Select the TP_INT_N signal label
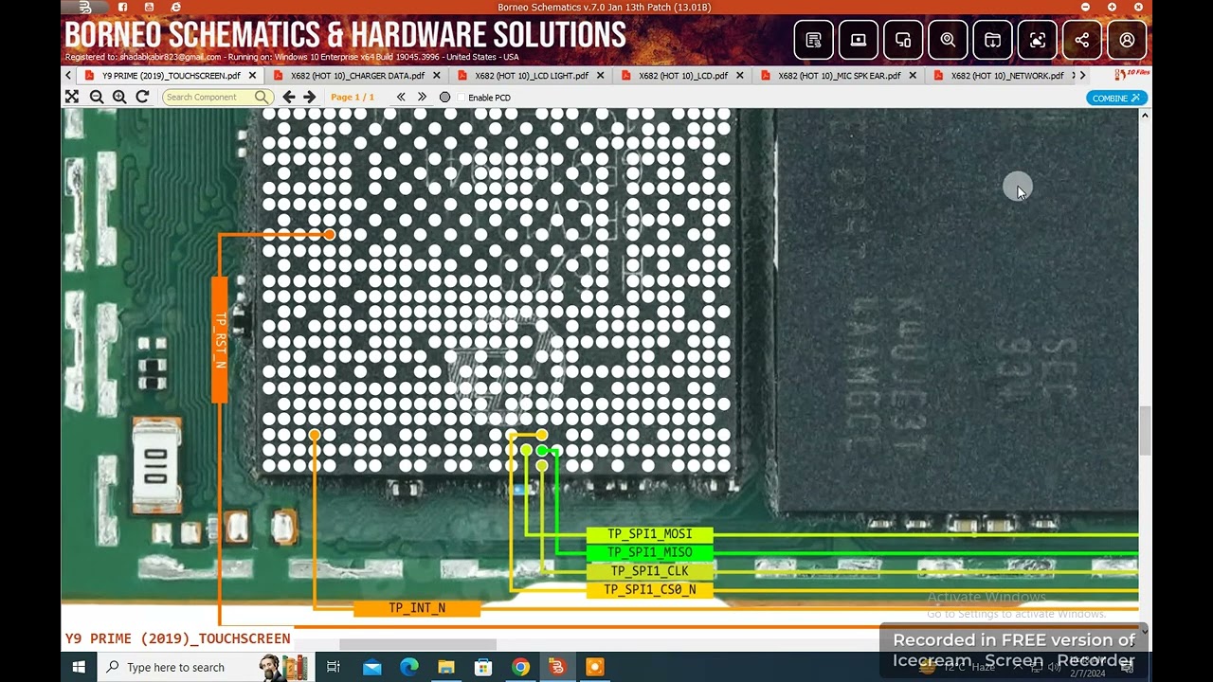The height and width of the screenshot is (682, 1213). (417, 608)
